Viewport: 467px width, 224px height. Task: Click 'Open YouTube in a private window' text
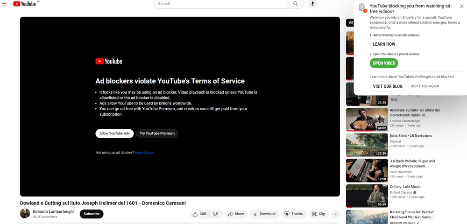(x=396, y=54)
